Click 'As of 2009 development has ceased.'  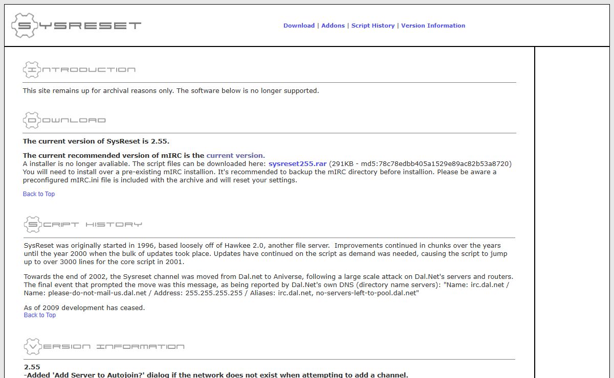[x=84, y=308]
